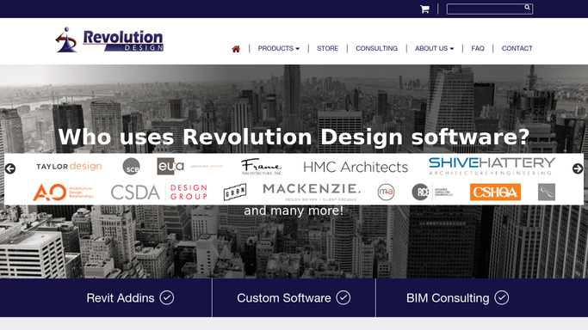This screenshot has height=330, width=588.
Task: Select the HMC Architects logo
Action: pyautogui.click(x=356, y=168)
